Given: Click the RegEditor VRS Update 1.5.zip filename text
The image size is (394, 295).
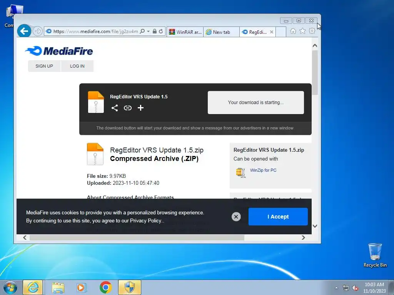Looking at the screenshot, I should [x=157, y=150].
